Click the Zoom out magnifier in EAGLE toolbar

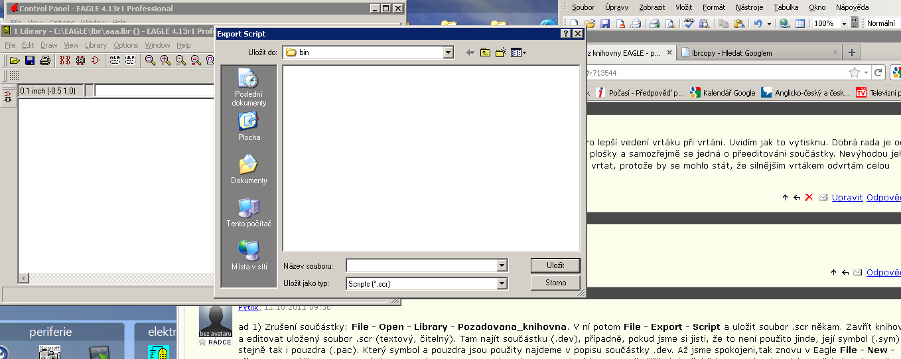coord(180,60)
